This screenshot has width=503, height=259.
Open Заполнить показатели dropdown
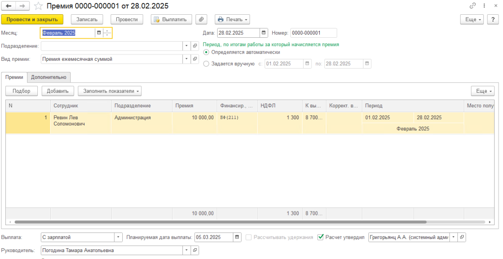pyautogui.click(x=110, y=91)
